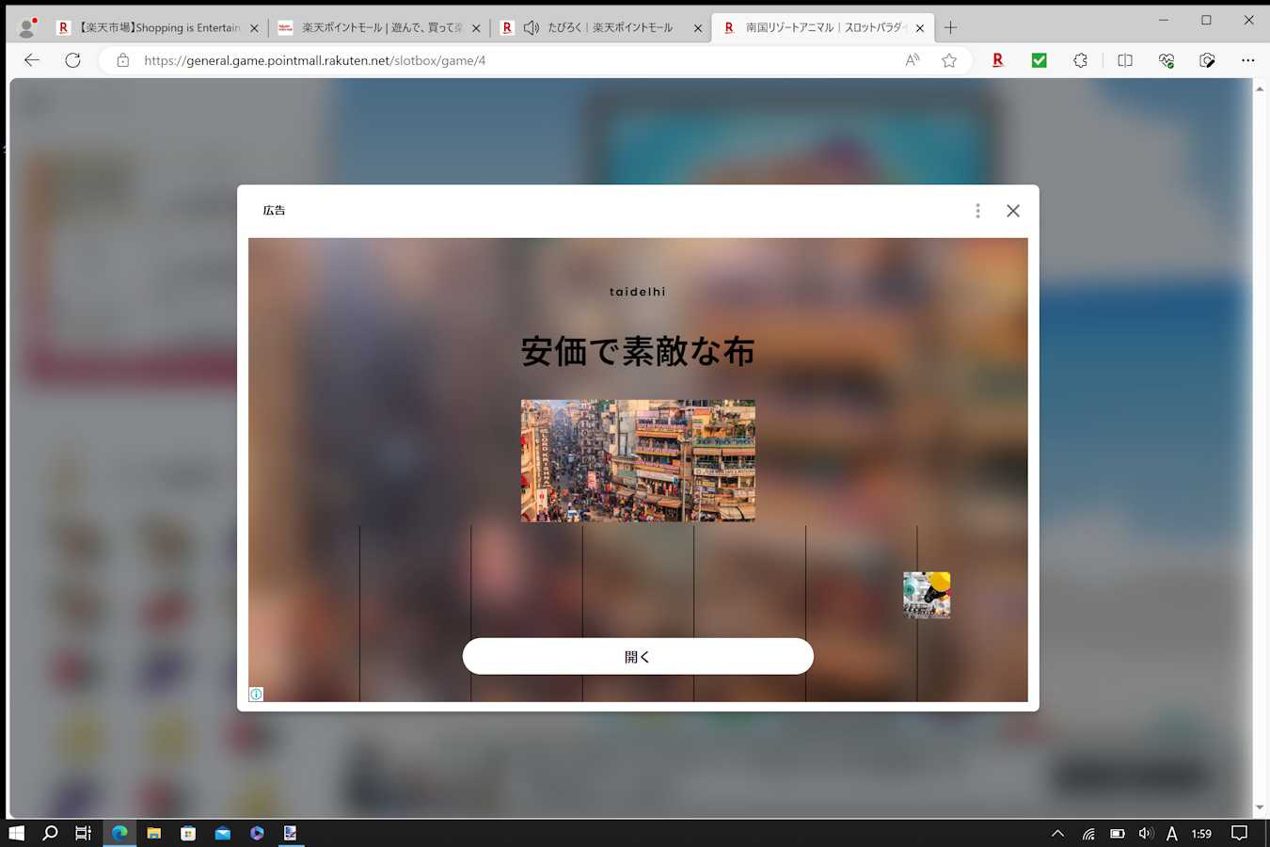
Task: Open the ad's three-dot options menu
Action: coord(978,211)
